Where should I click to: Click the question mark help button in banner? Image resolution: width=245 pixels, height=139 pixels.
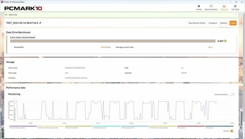236,15
